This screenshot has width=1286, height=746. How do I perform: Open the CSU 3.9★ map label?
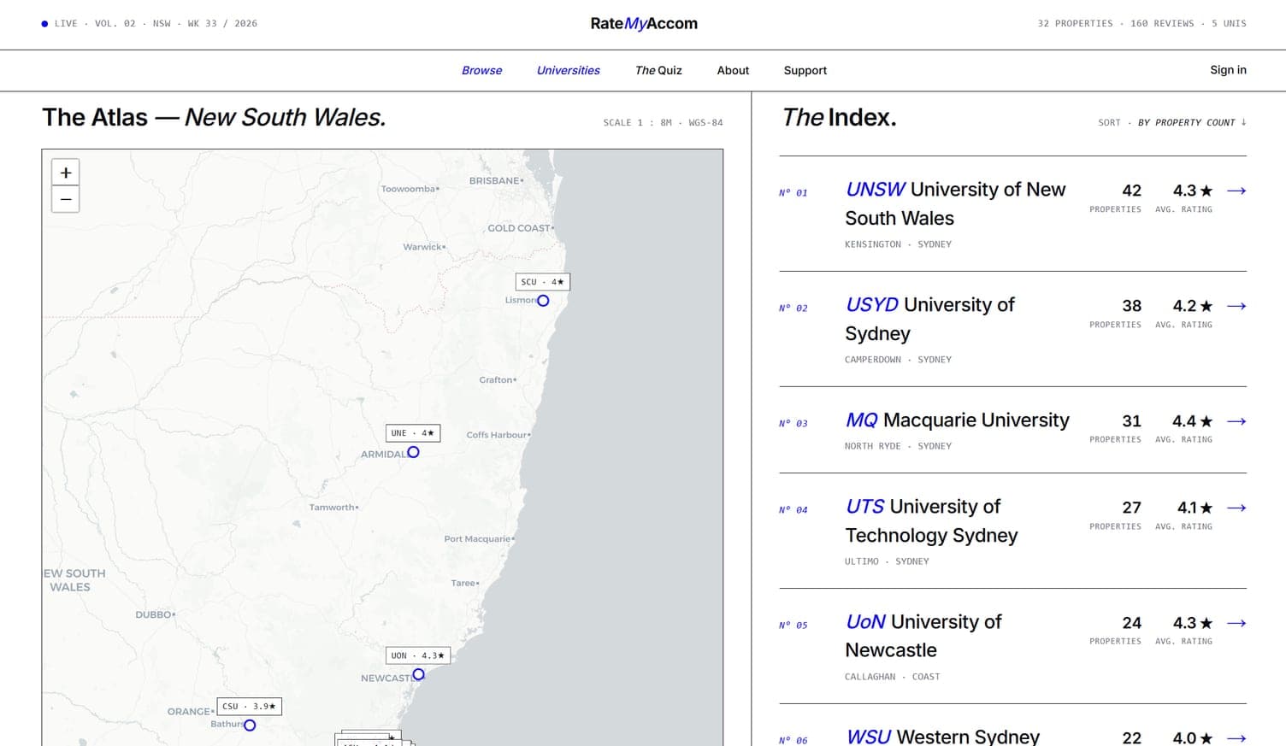pos(249,707)
